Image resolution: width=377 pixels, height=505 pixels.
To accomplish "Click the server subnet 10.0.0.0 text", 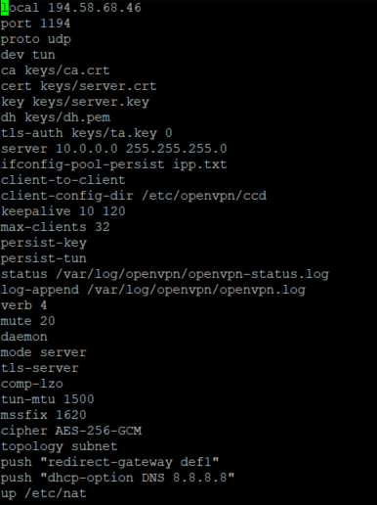I will click(87, 149).
